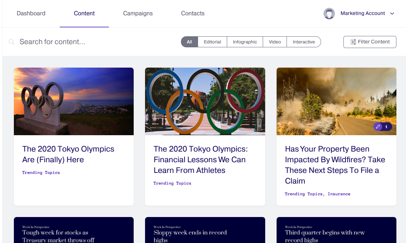The image size is (406, 243).
Task: Click the Insurance tag on wildfire card
Action: 339,194
